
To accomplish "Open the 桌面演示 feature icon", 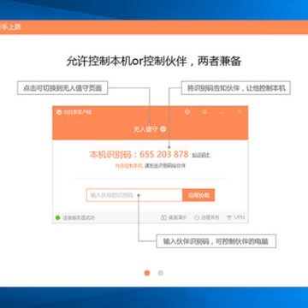I will (x=174, y=217).
